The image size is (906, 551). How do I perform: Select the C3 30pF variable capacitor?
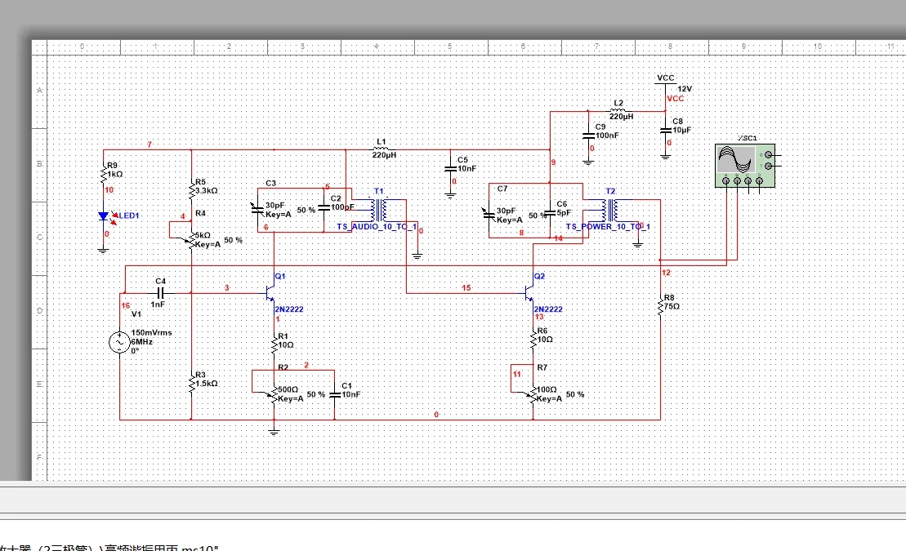[257, 209]
